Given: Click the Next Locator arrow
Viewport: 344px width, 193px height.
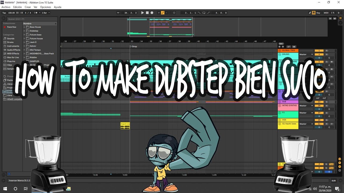Looking at the screenshot, I should (x=283, y=47).
